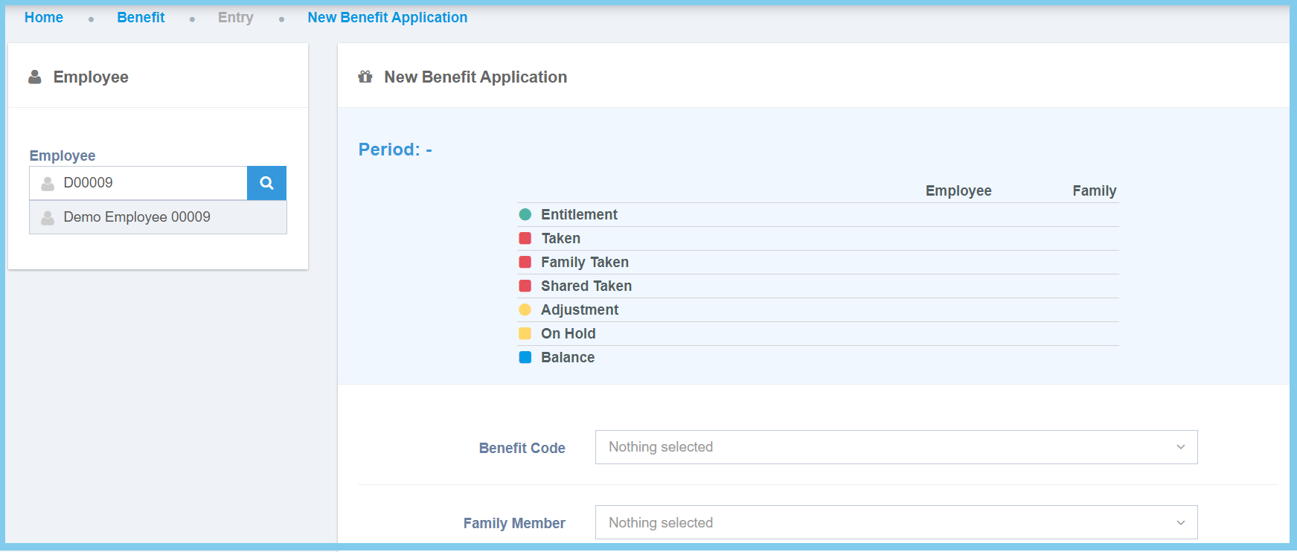Click the orange Adjustment legend dot
Image resolution: width=1297 pixels, height=552 pixels.
coord(525,310)
